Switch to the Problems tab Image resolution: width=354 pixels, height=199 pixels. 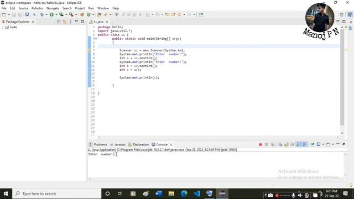click(98, 144)
